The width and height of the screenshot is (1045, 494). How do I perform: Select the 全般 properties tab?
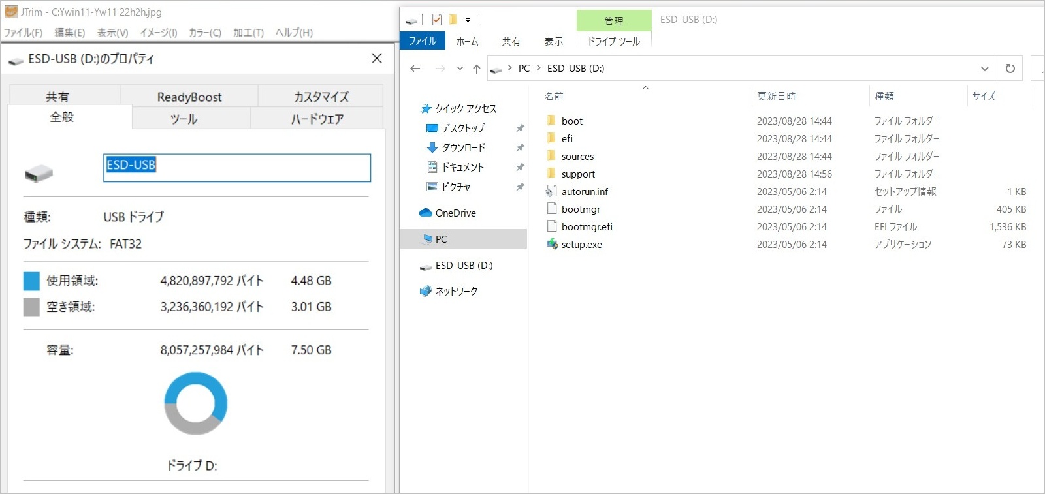pos(69,117)
